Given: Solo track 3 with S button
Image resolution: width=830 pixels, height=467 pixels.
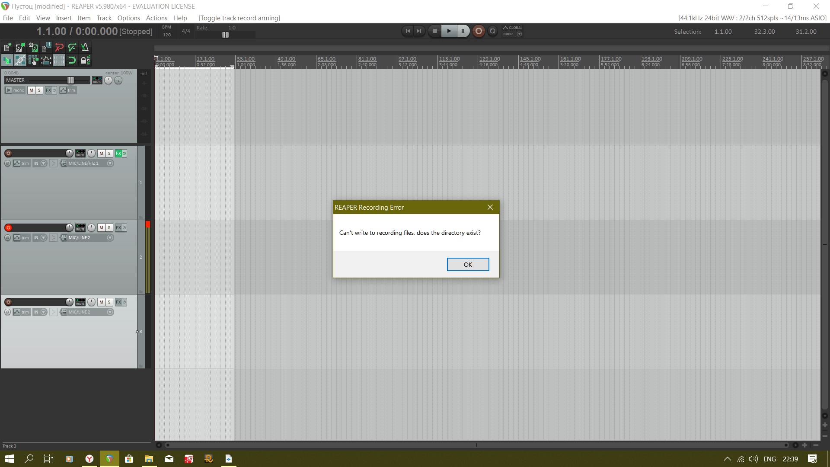Looking at the screenshot, I should click(109, 302).
